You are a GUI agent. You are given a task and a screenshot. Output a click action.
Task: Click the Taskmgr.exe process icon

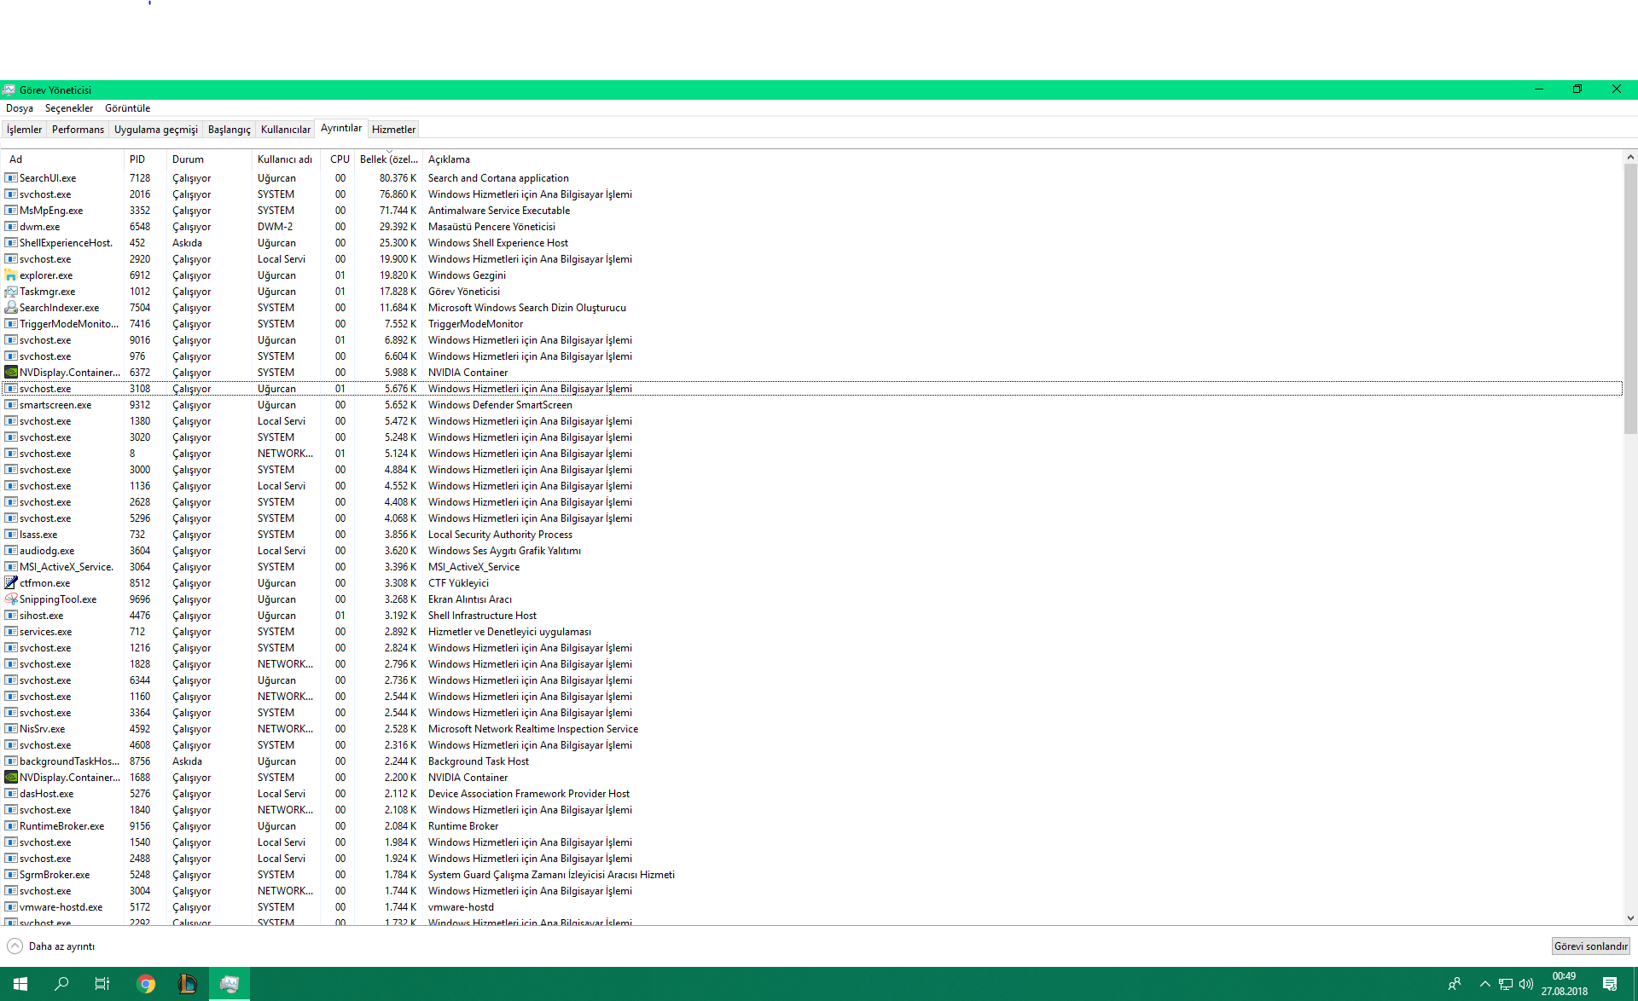tap(11, 292)
